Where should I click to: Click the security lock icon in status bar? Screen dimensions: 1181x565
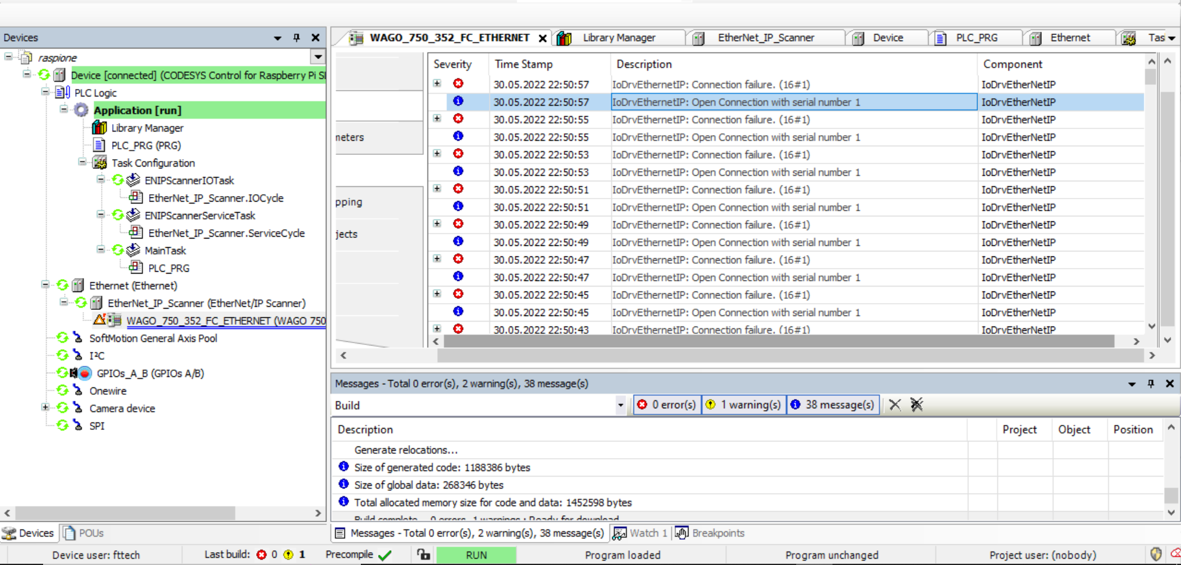[x=424, y=555]
